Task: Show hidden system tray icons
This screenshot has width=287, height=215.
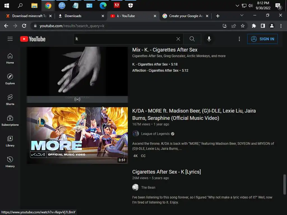Action: tap(237, 6)
